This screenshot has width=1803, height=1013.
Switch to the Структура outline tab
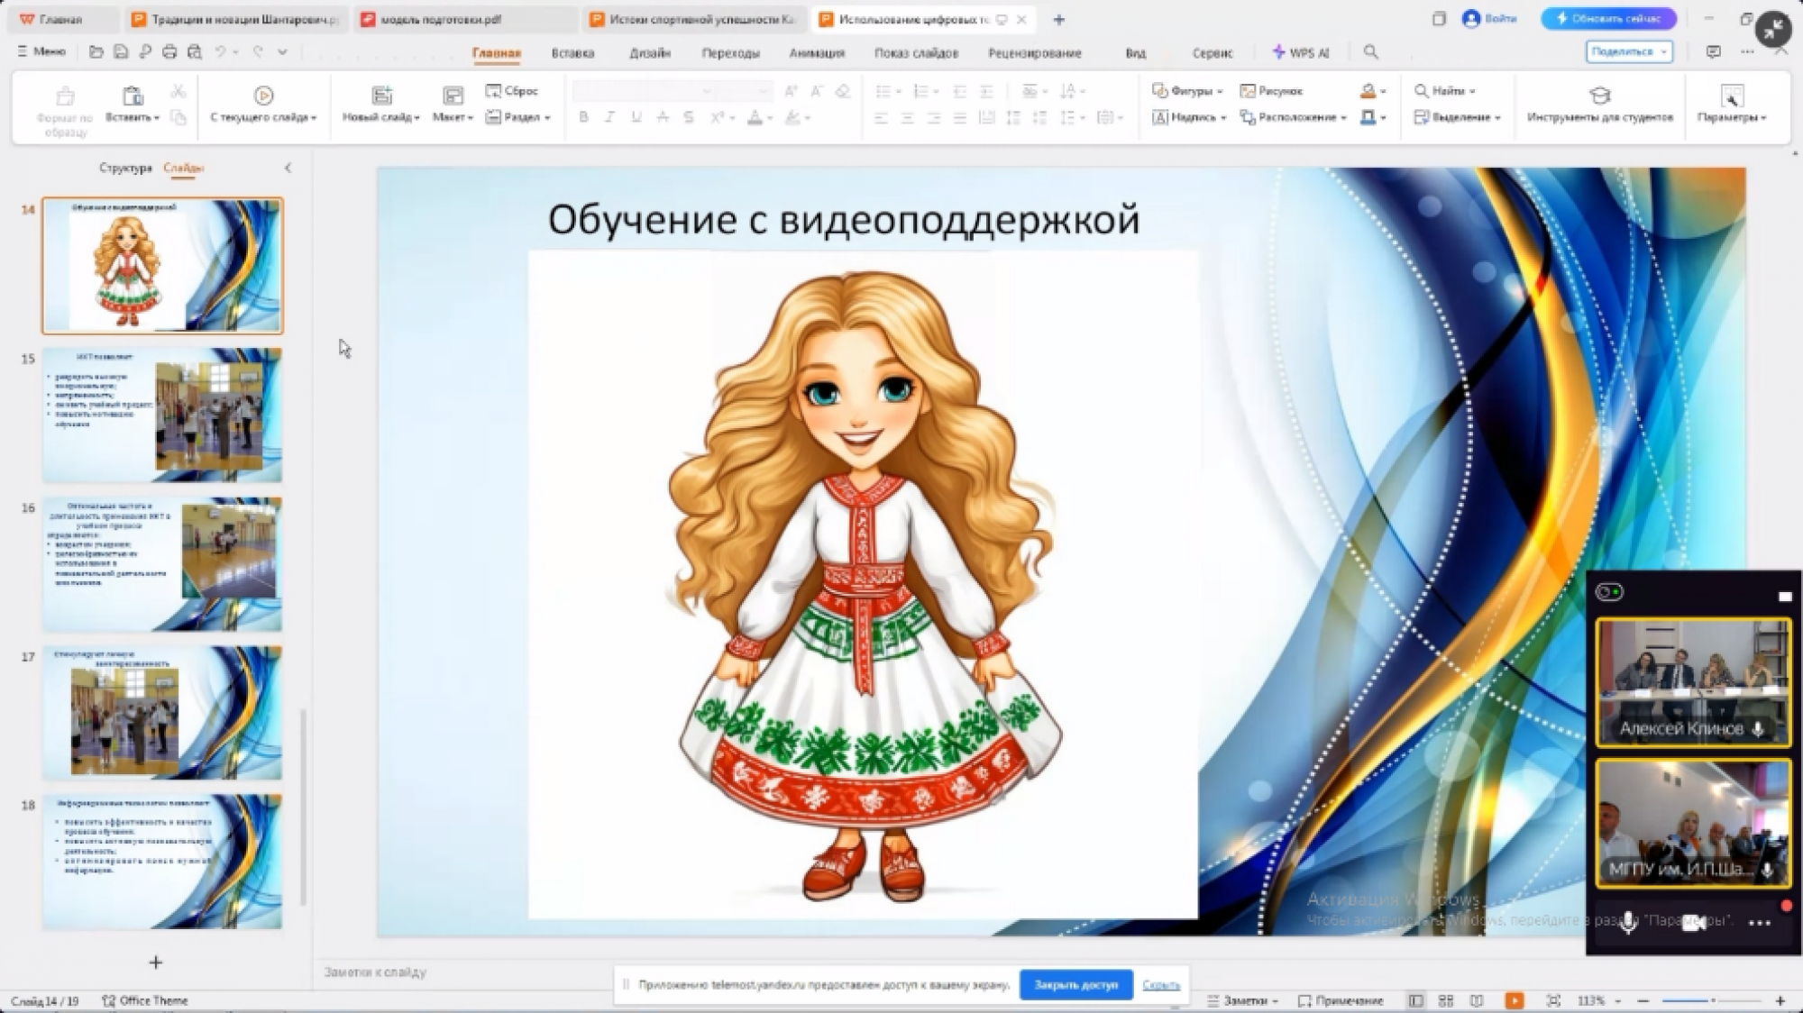125,168
